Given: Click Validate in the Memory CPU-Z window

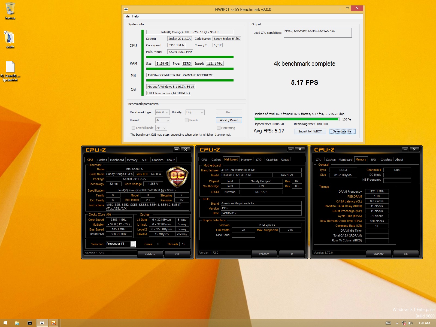Looking at the screenshot, I should [379, 254].
